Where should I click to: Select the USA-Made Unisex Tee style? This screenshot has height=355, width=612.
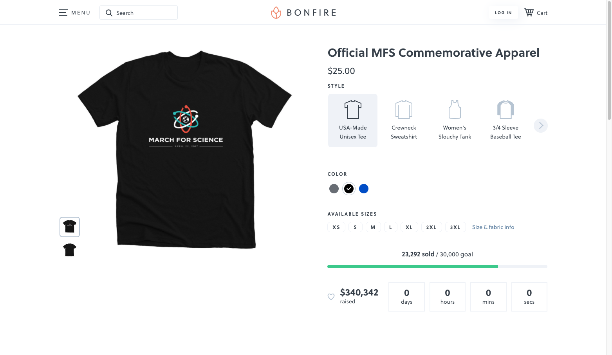(x=353, y=121)
